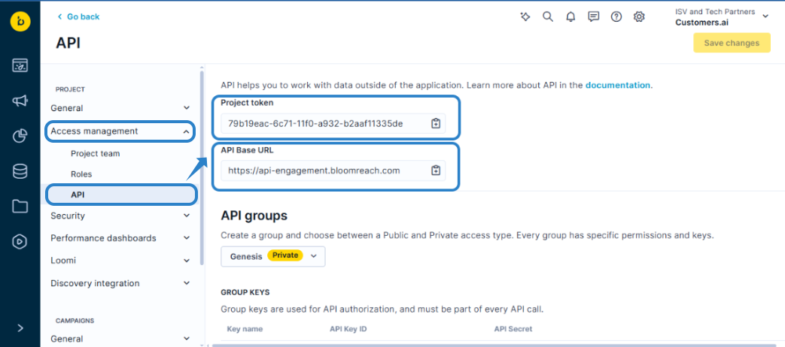Collapse the Access management section
The width and height of the screenshot is (785, 347).
tap(187, 131)
